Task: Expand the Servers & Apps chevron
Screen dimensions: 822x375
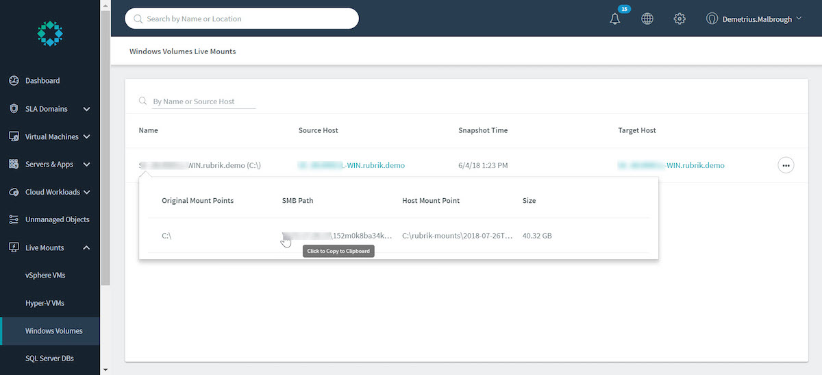Action: (87, 165)
